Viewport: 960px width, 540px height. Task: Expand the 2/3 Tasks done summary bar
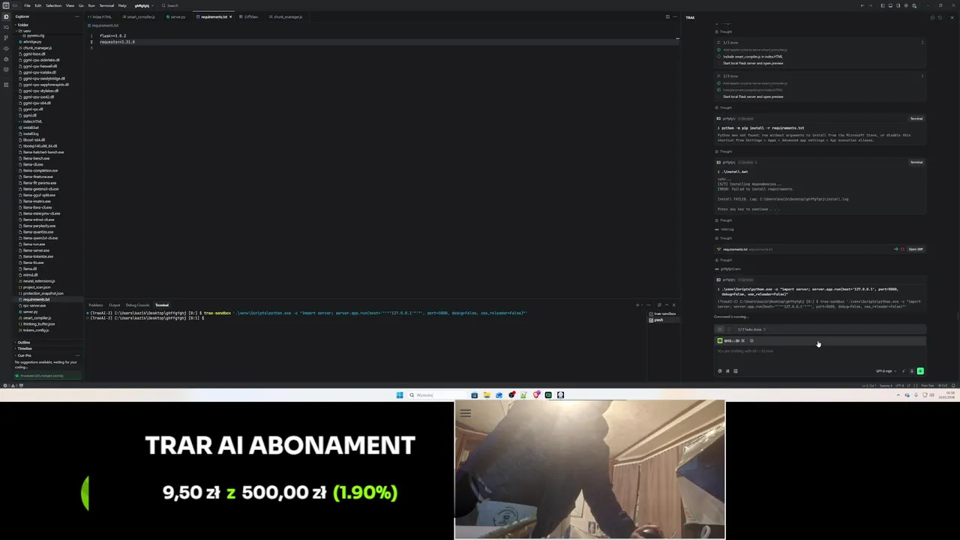820,329
